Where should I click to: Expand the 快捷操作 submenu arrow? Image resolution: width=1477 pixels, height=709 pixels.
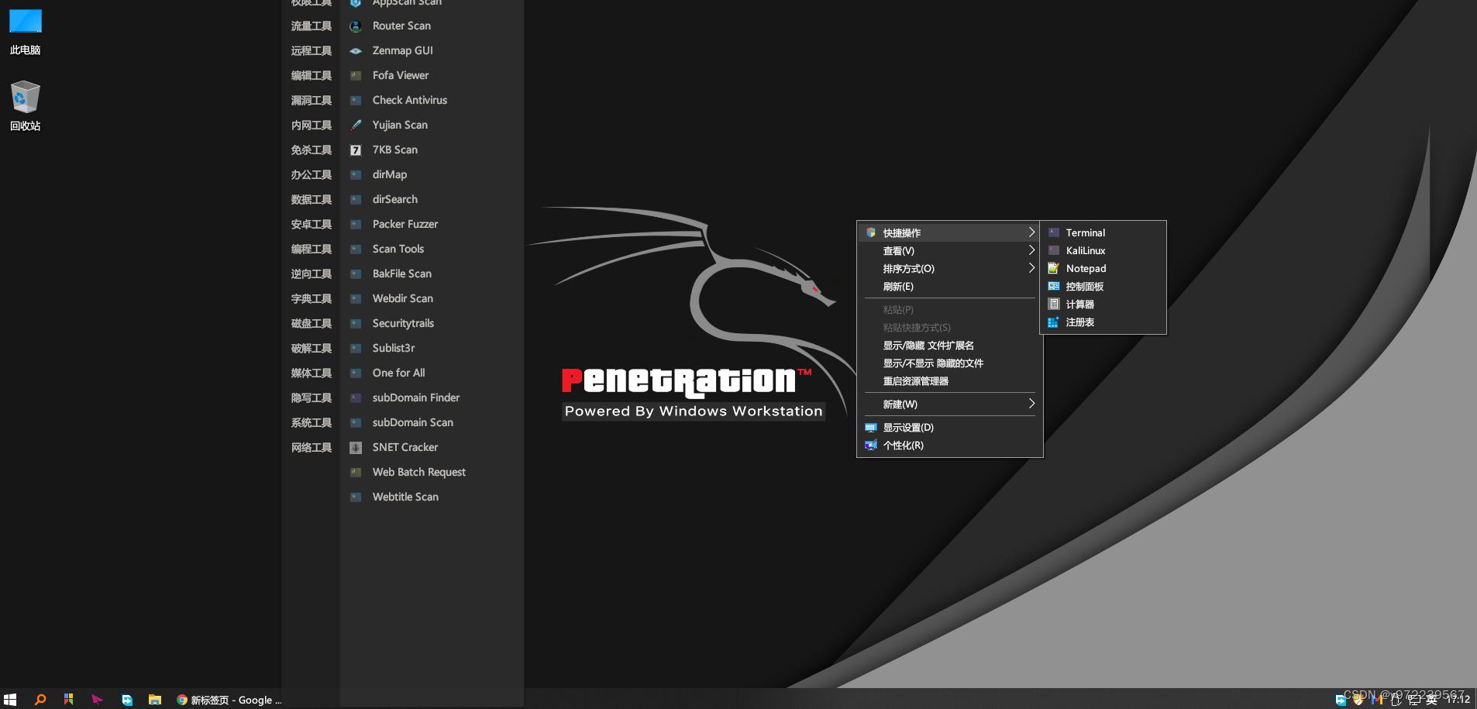1031,232
